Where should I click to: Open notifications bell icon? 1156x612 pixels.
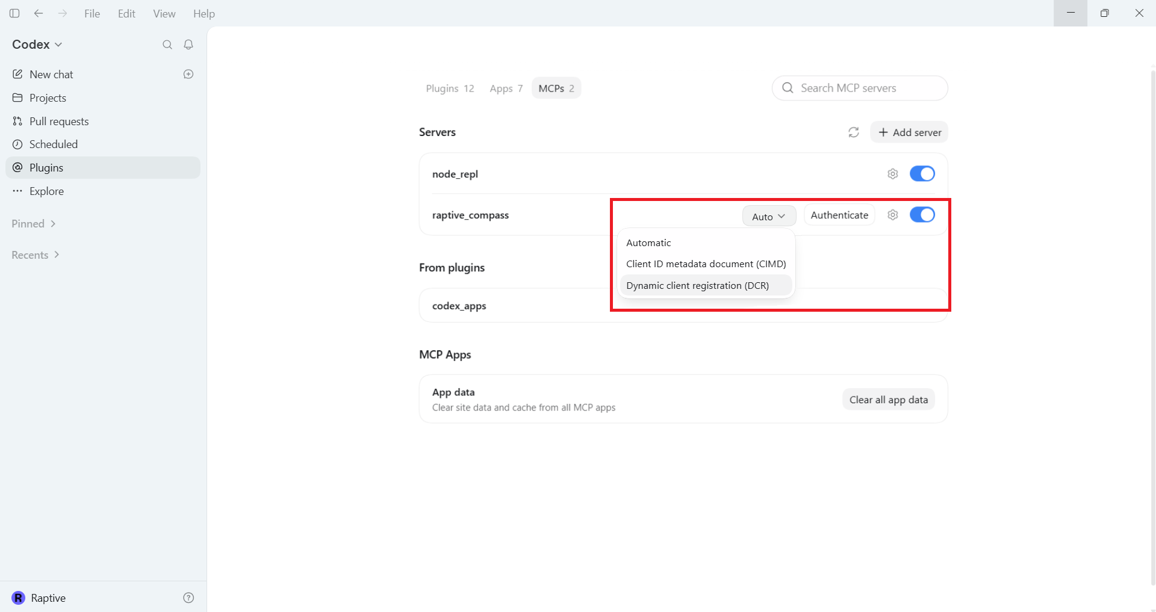pos(188,45)
